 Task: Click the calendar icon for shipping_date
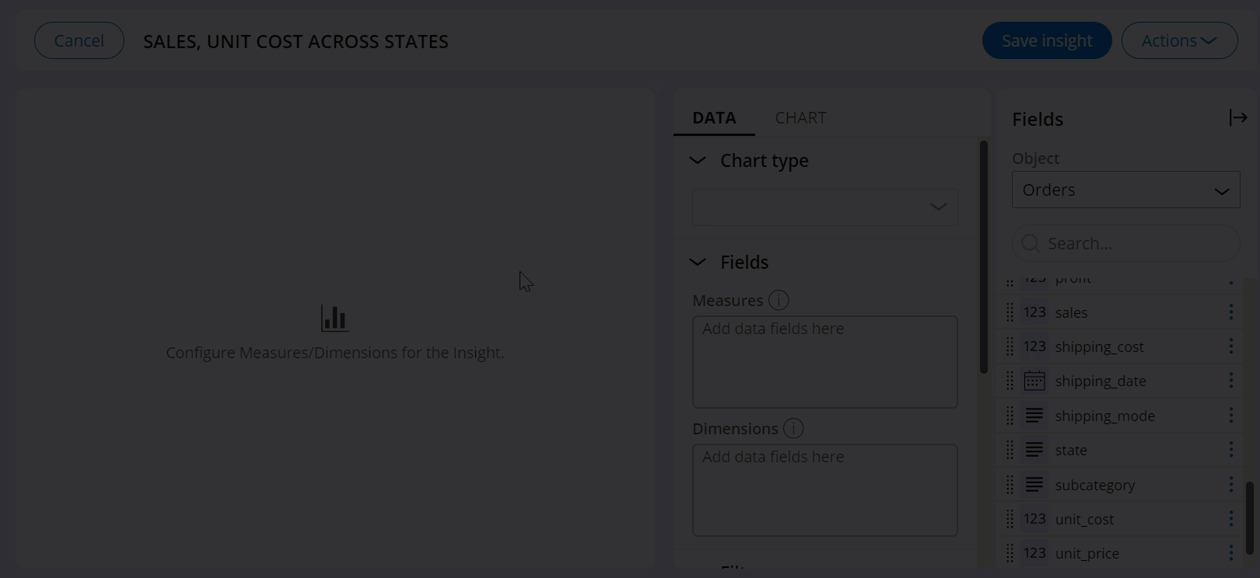coord(1034,381)
